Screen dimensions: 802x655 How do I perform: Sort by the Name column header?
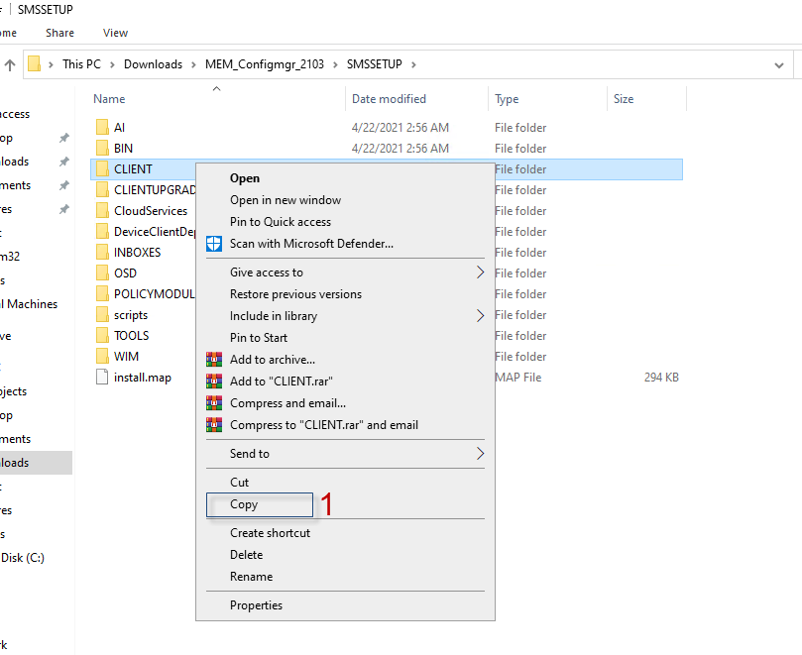(109, 99)
